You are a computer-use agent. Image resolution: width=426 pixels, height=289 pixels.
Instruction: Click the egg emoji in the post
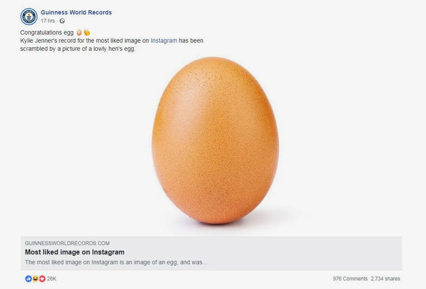click(x=79, y=32)
